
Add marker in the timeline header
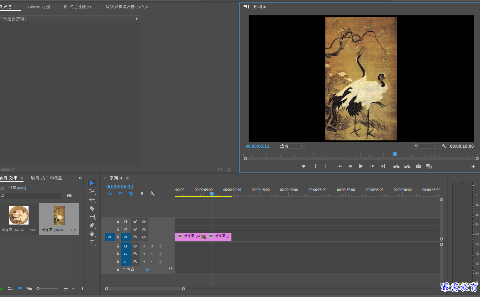(x=142, y=194)
